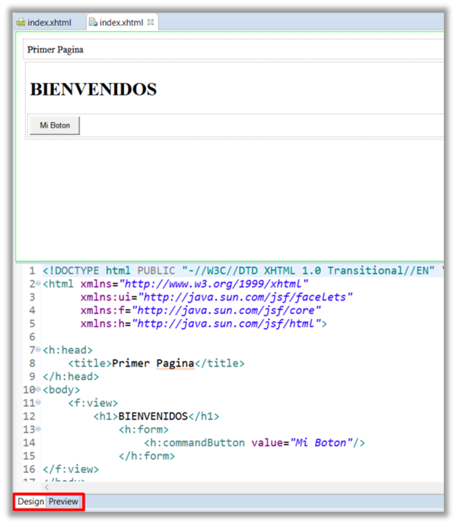Open the first, inactive index.xhtml editor tab
This screenshot has width=454, height=525.
(43, 22)
